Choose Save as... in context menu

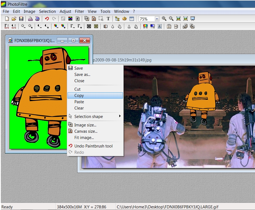(95, 75)
